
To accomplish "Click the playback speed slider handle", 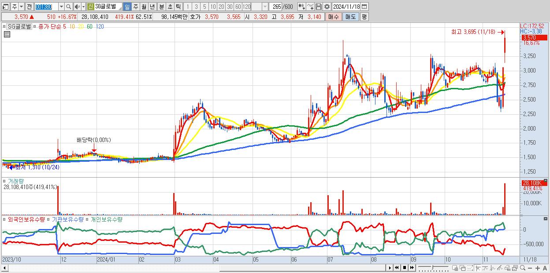I will (432, 267).
